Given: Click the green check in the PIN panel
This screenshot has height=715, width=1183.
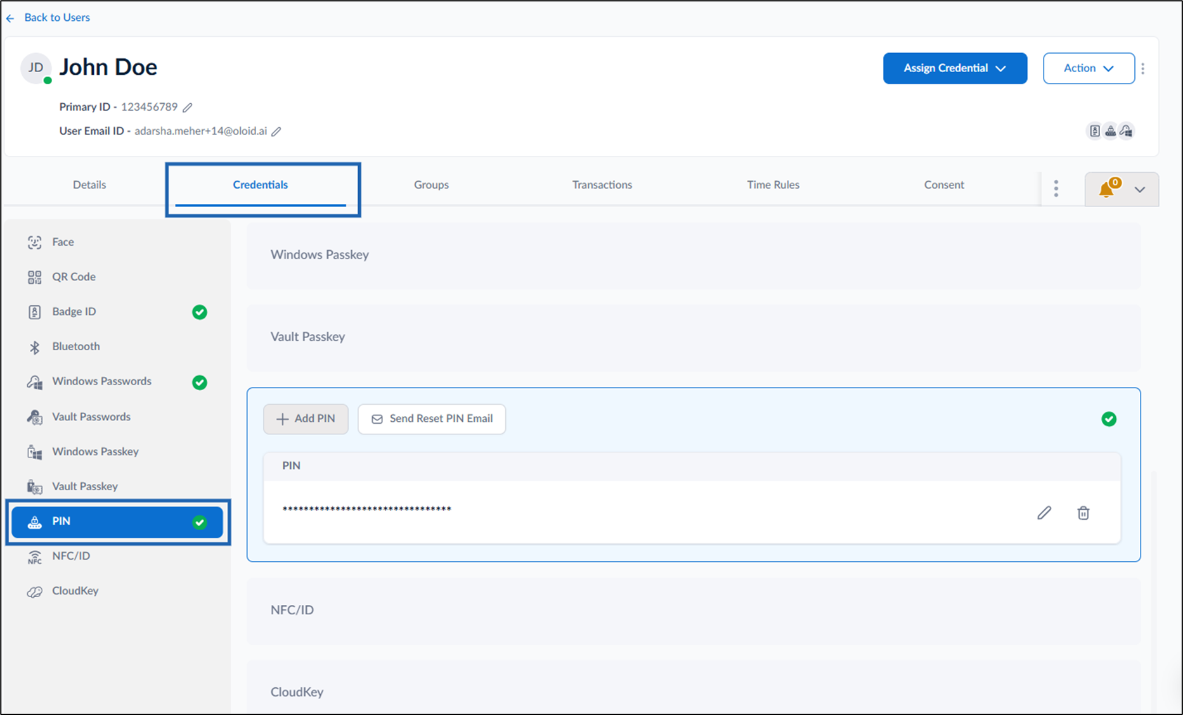Looking at the screenshot, I should click(1109, 419).
